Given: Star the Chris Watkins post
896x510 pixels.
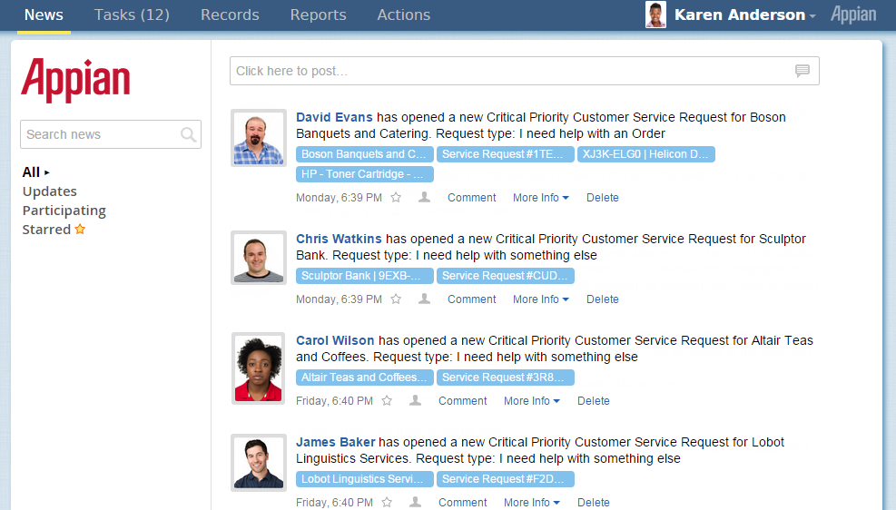Looking at the screenshot, I should click(x=396, y=299).
